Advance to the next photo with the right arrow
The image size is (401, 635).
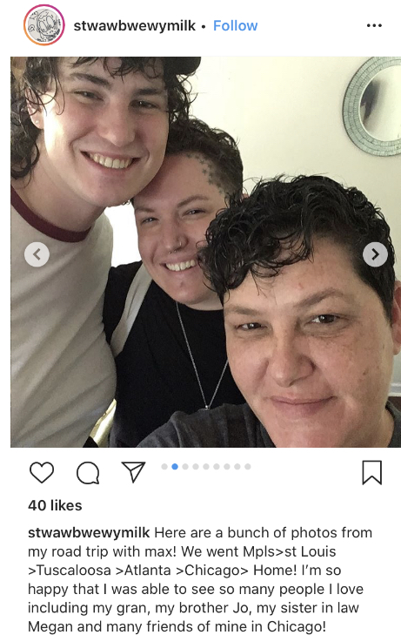[x=375, y=254]
